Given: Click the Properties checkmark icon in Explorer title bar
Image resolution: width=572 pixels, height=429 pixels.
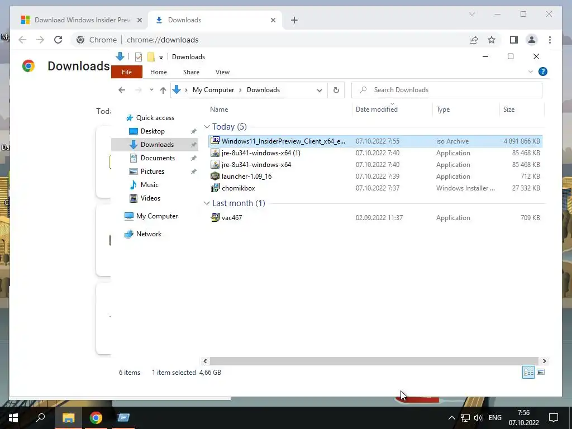Looking at the screenshot, I should [139, 57].
